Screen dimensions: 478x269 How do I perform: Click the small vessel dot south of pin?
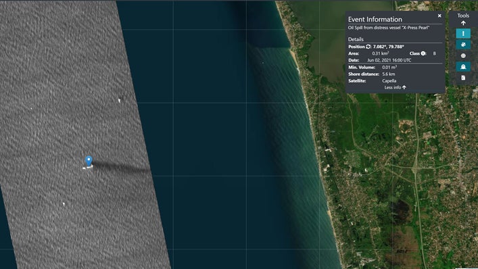point(64,204)
